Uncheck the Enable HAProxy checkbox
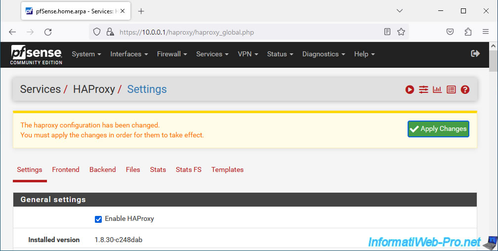The height and width of the screenshot is (251, 498). pyautogui.click(x=98, y=219)
